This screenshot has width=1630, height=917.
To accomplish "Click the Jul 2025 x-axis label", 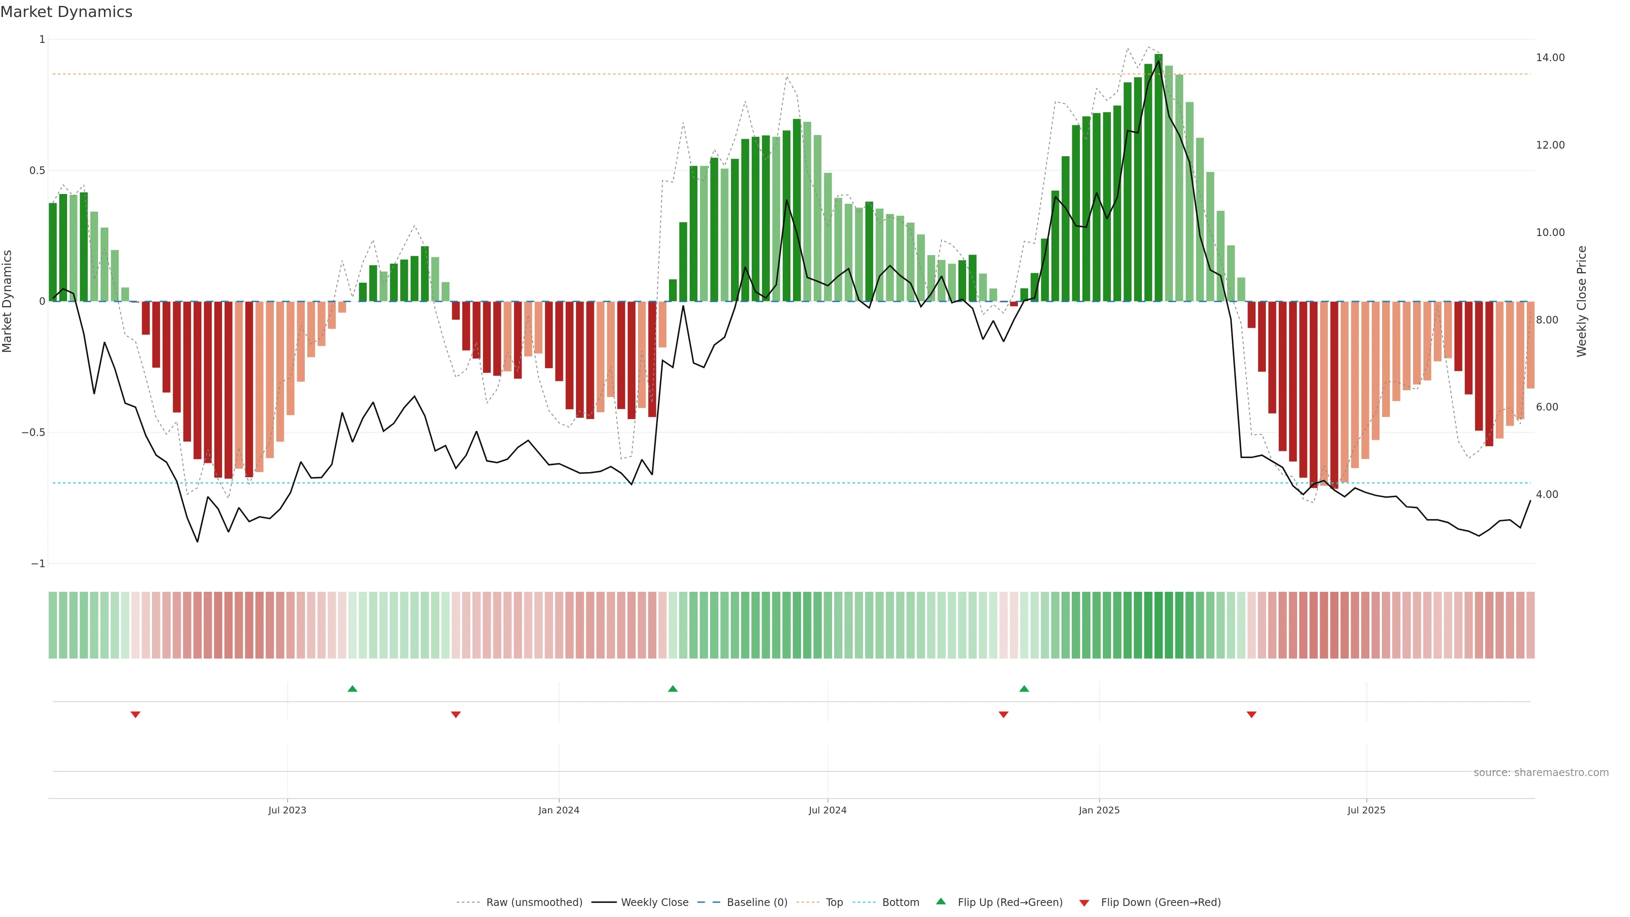I will click(1366, 810).
